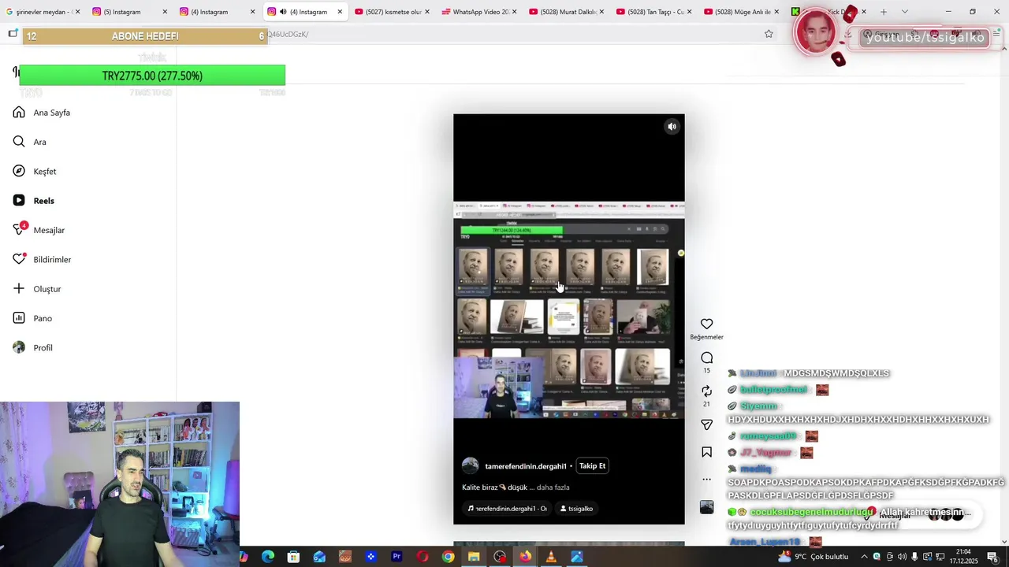This screenshot has width=1009, height=567.
Task: Click the Beğenmeler likes label
Action: pyautogui.click(x=707, y=337)
